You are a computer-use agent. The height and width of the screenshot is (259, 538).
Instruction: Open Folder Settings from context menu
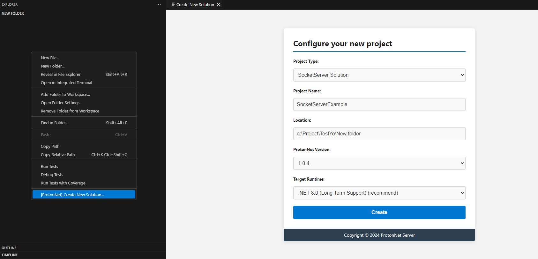(84, 103)
